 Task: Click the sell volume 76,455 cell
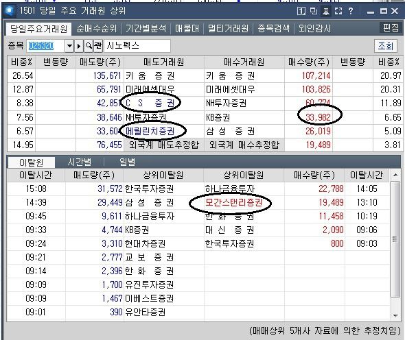(100, 145)
